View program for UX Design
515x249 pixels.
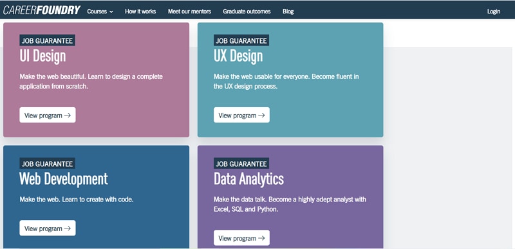(x=242, y=115)
